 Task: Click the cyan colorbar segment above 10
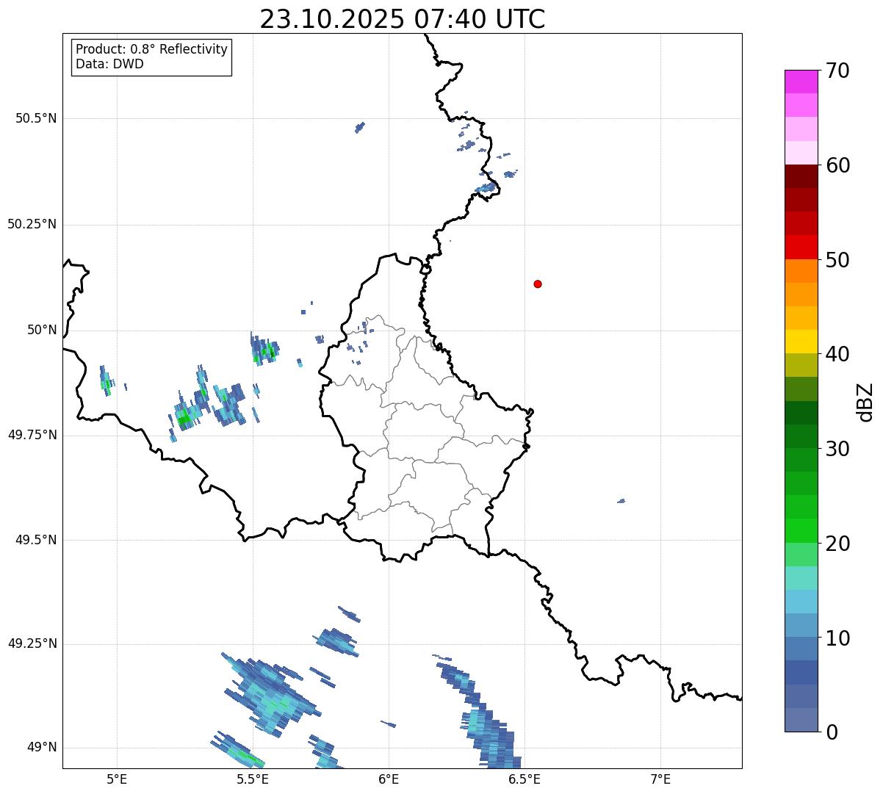coord(801,602)
